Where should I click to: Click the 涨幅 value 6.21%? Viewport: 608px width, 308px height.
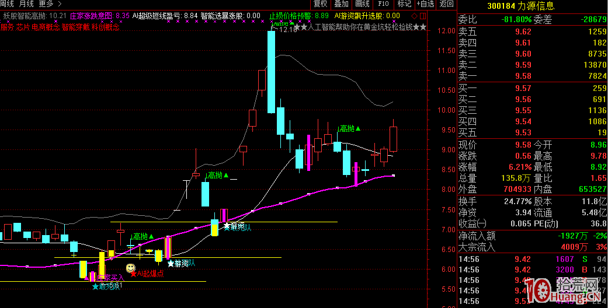(520, 167)
